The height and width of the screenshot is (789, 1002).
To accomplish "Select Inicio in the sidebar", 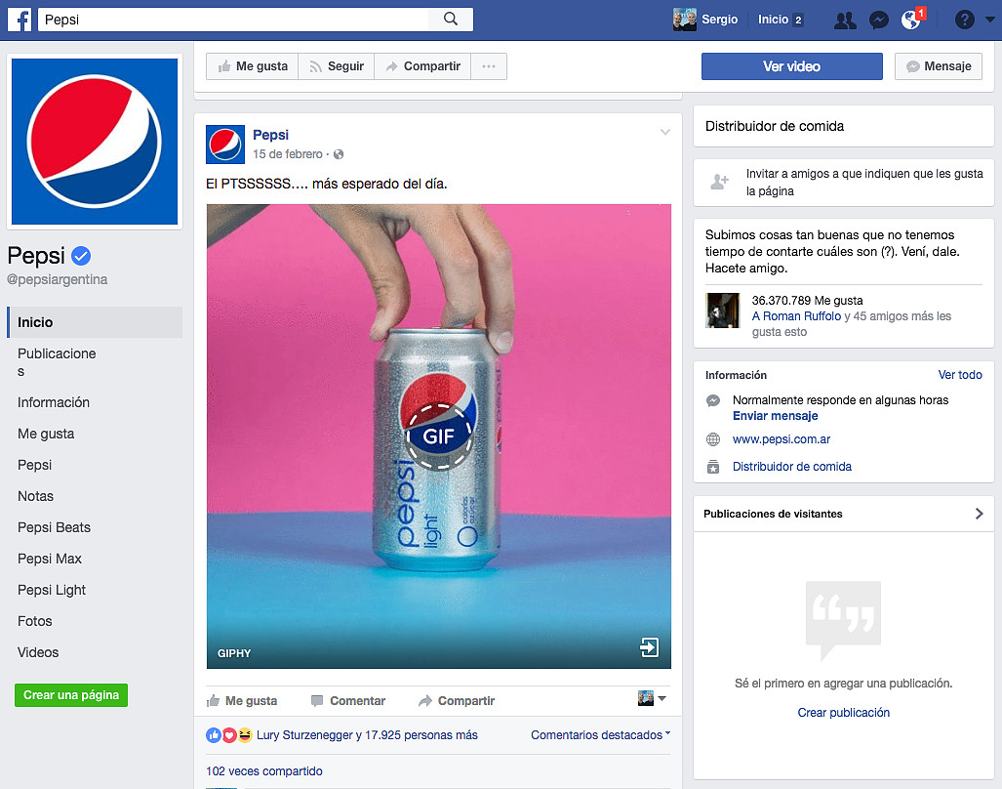I will [x=95, y=322].
